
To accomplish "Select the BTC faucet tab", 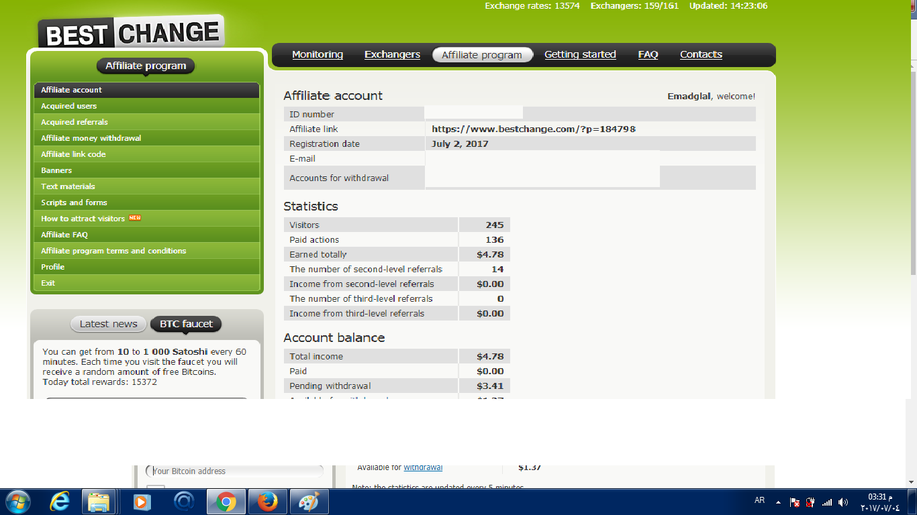I will 186,324.
